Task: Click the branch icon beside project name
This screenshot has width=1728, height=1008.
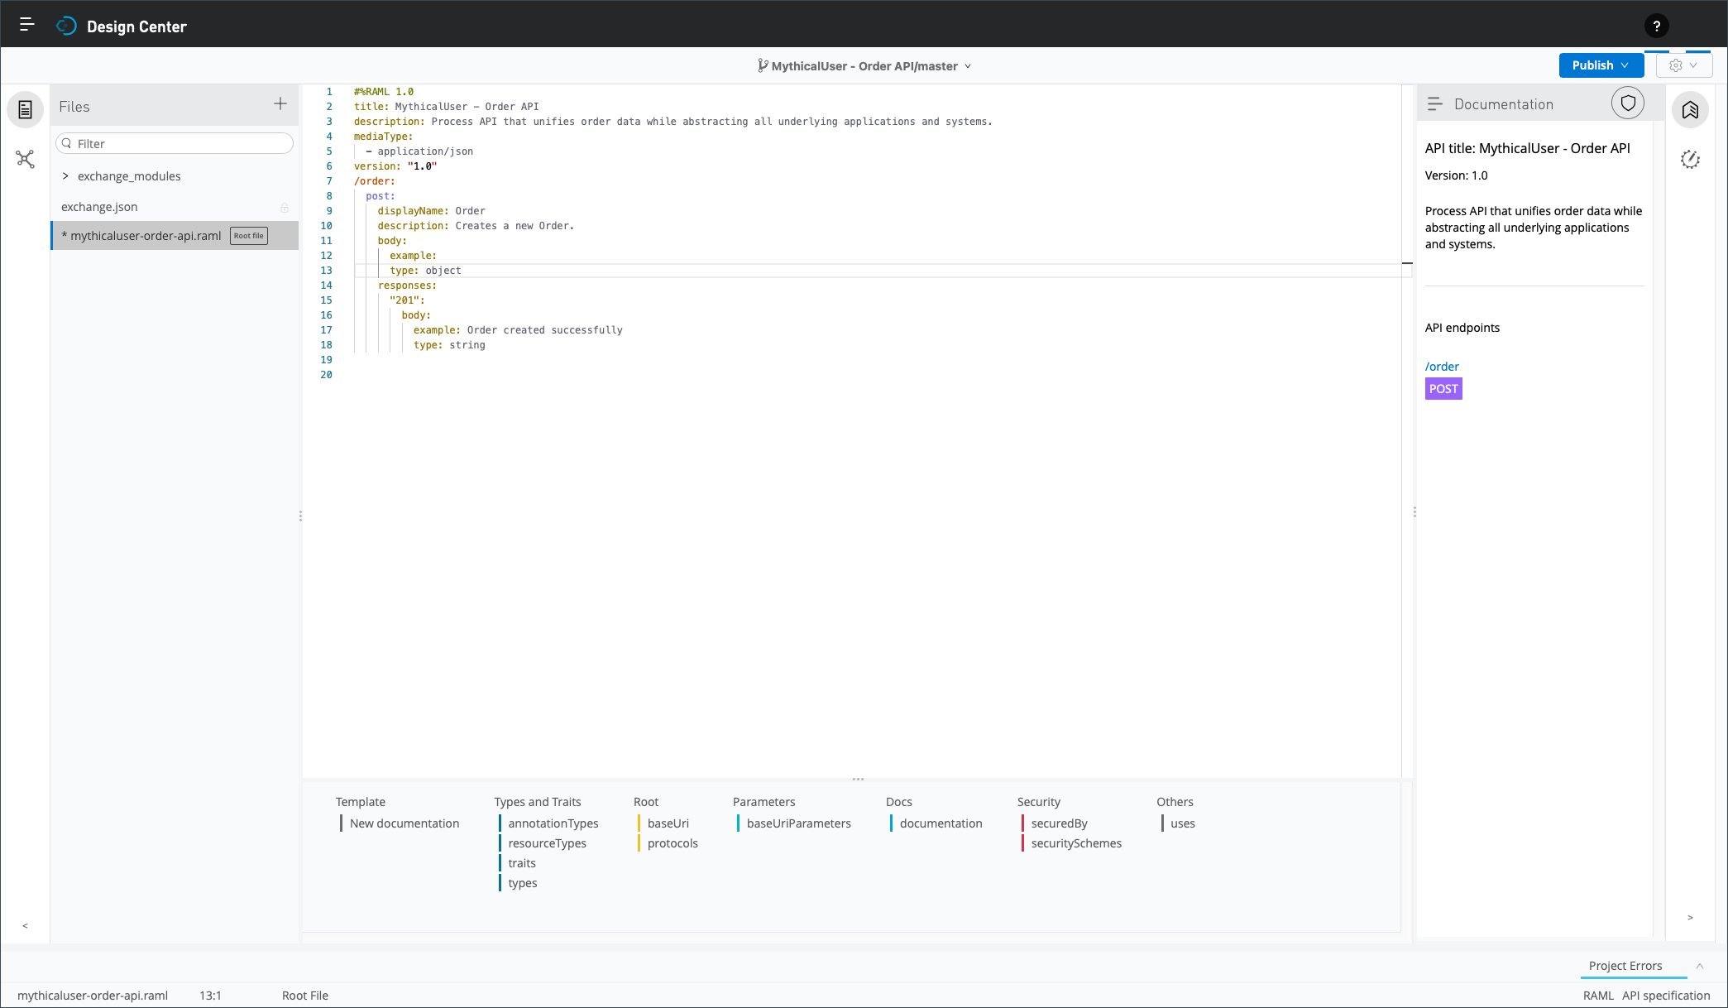Action: pyautogui.click(x=763, y=65)
